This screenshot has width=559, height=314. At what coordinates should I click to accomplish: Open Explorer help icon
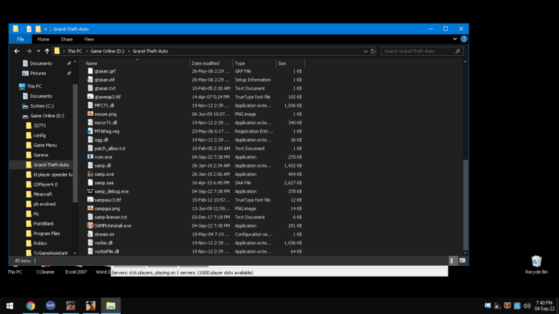coord(464,39)
